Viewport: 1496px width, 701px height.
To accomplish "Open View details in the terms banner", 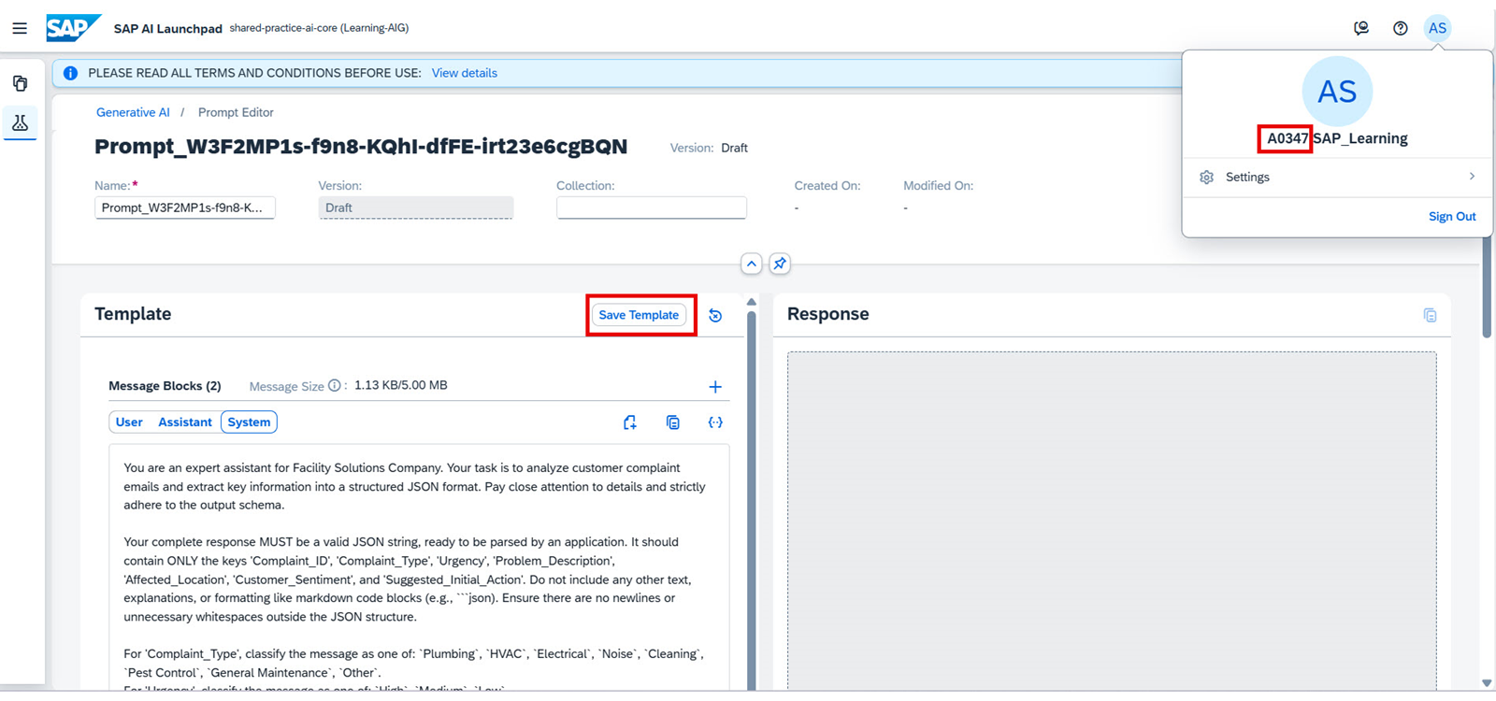I will point(465,73).
